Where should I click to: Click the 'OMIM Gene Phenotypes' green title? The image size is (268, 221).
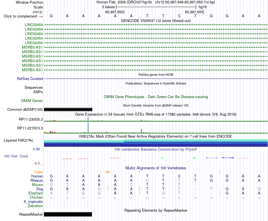point(156,97)
